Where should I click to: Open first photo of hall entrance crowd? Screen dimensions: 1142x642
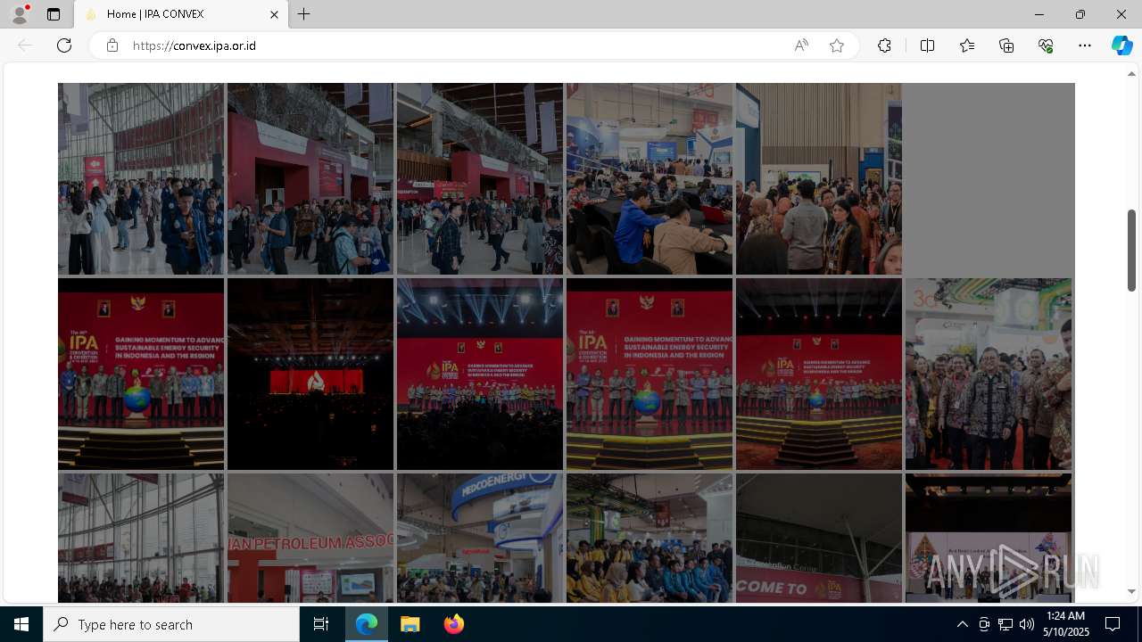click(x=141, y=178)
